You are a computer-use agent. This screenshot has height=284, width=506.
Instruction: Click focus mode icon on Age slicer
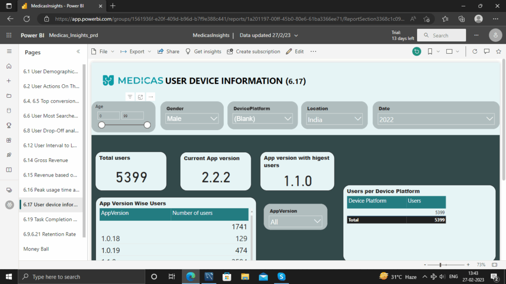140,97
